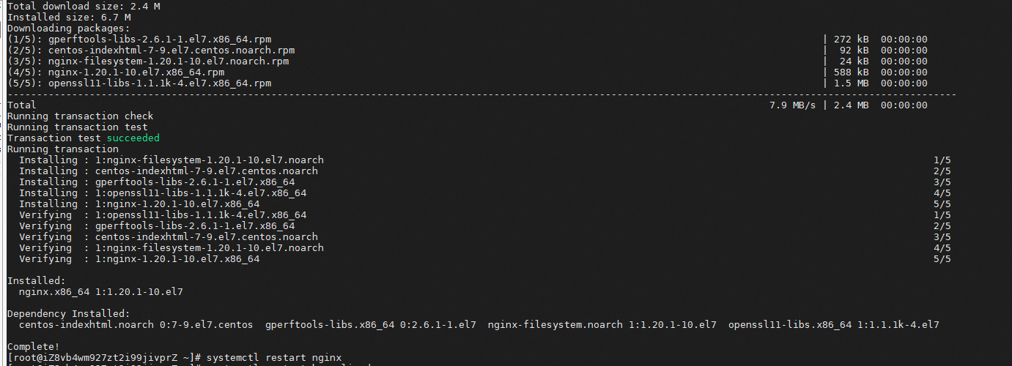This screenshot has width=1012, height=366.
Task: Click the openssl11-libs rpm download filename
Action: 159,83
